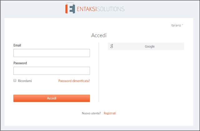The width and height of the screenshot is (200, 131).
Task: Sign in with the Google button
Action: click(x=146, y=46)
